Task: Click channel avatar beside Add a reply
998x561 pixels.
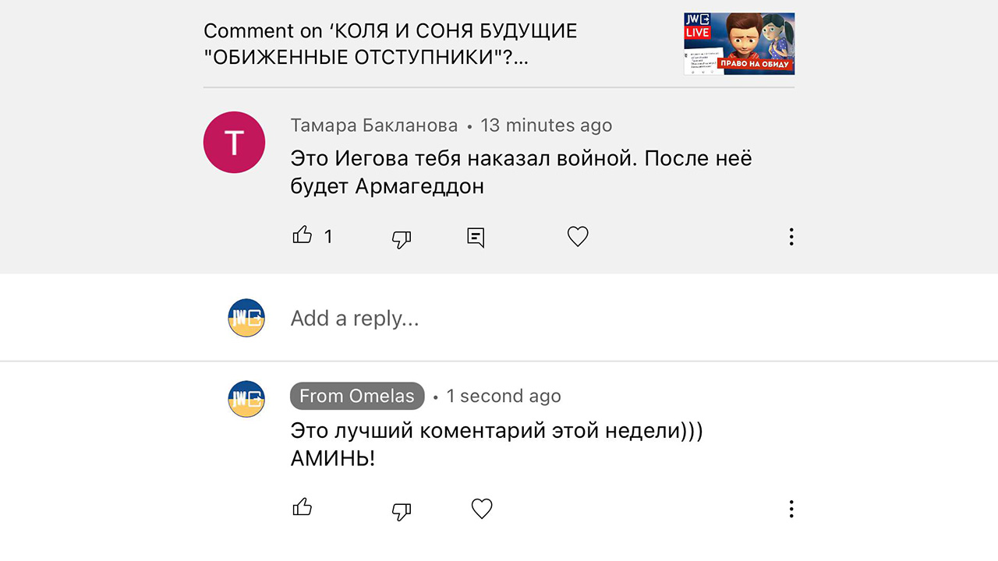Action: click(246, 318)
